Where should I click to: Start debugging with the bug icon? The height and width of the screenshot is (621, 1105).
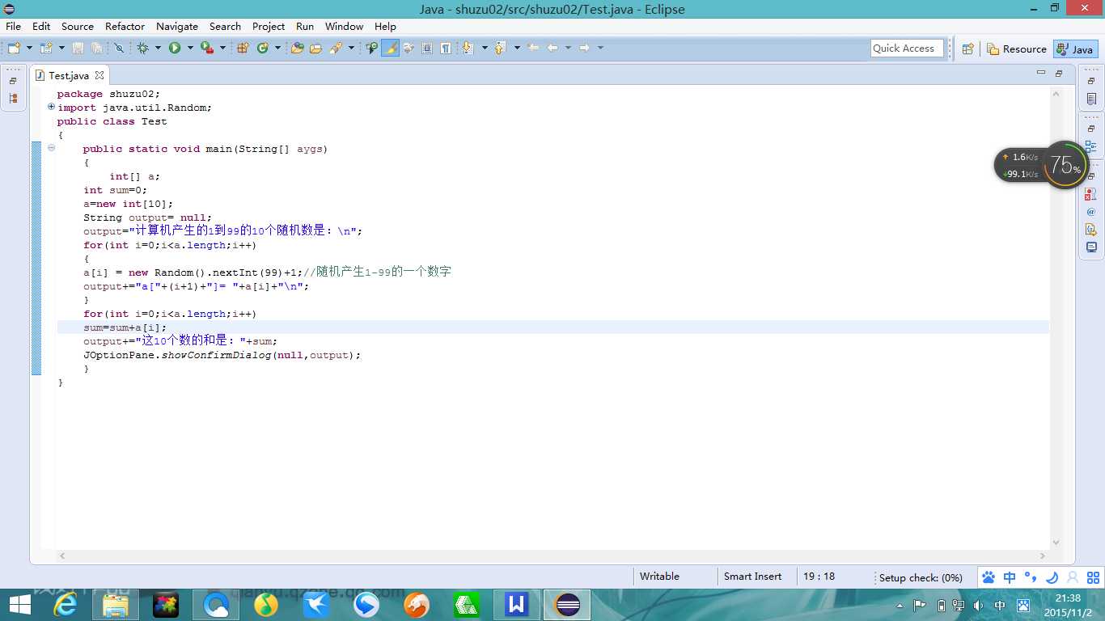click(x=142, y=48)
